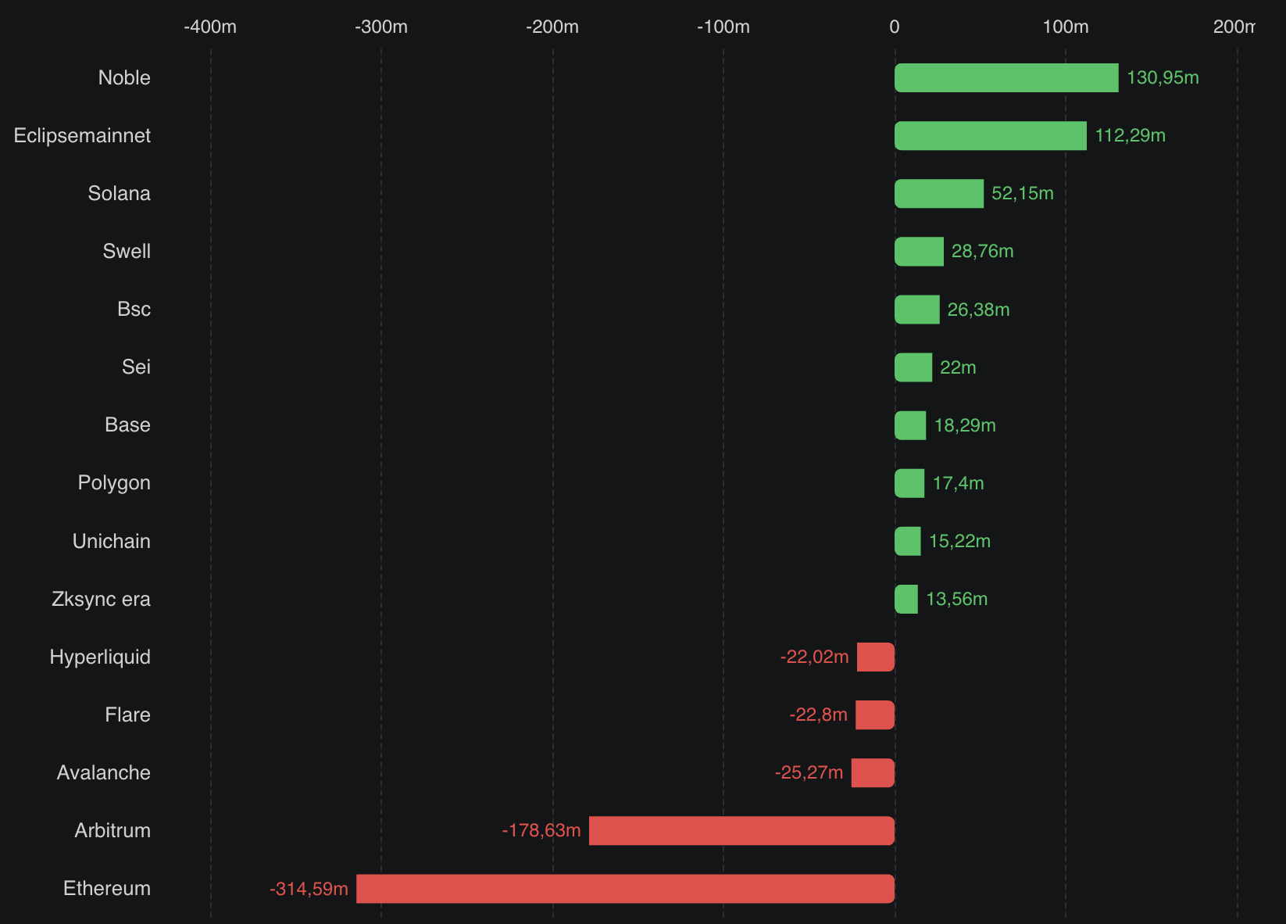The width and height of the screenshot is (1286, 924).
Task: Click the green Noble bar
Action: pos(1006,78)
